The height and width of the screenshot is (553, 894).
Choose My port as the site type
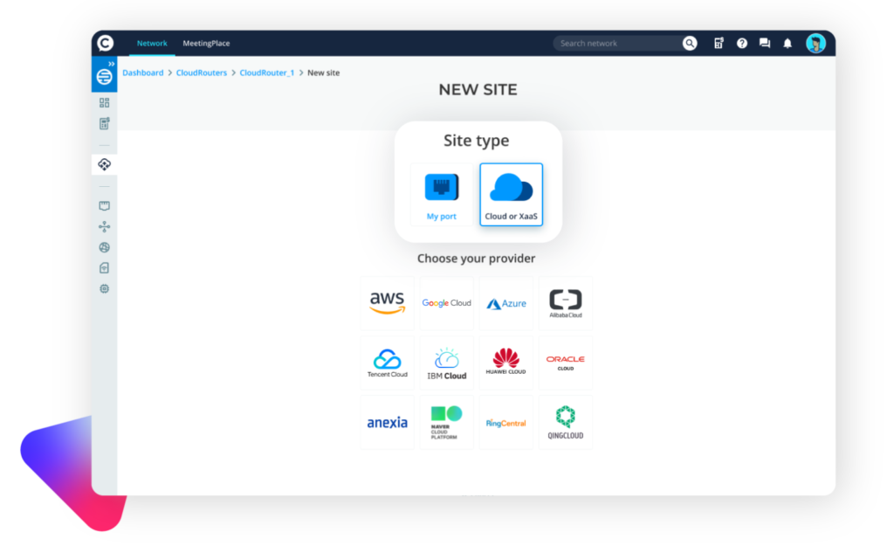click(x=441, y=194)
